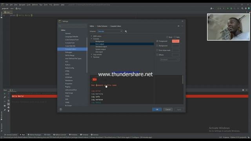Select Debugger in settings list

coord(69,52)
